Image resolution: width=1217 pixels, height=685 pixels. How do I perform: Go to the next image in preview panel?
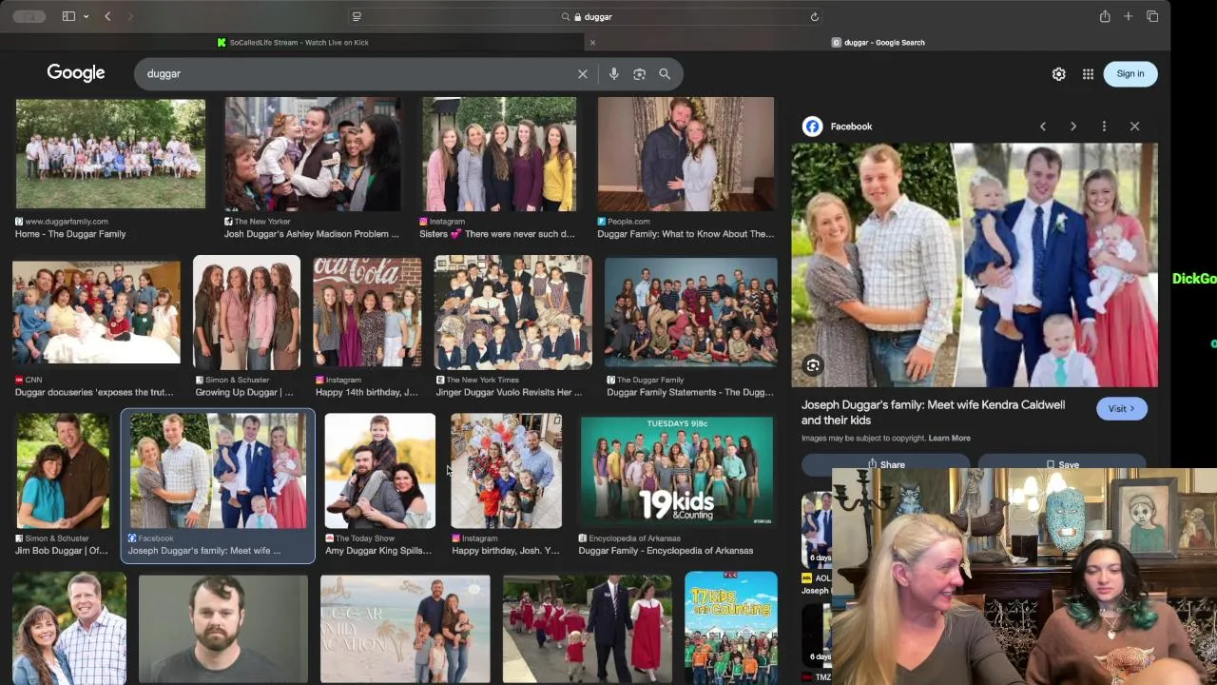click(x=1073, y=126)
